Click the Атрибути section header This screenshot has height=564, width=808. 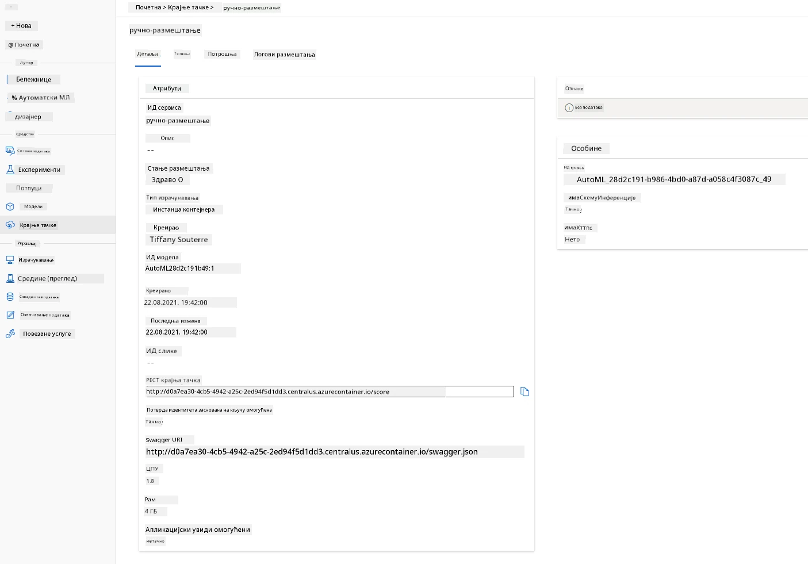click(x=167, y=89)
